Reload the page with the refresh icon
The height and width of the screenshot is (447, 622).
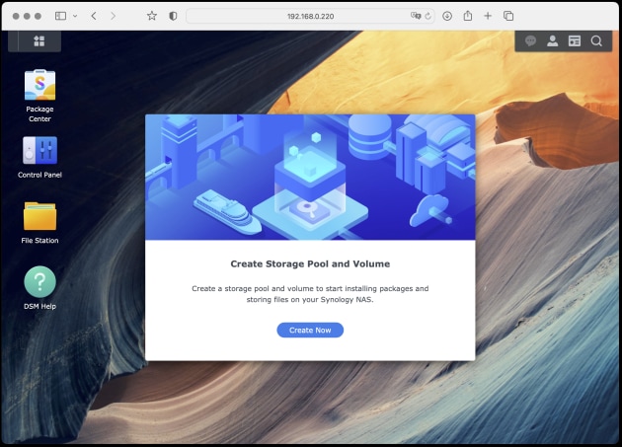(428, 16)
